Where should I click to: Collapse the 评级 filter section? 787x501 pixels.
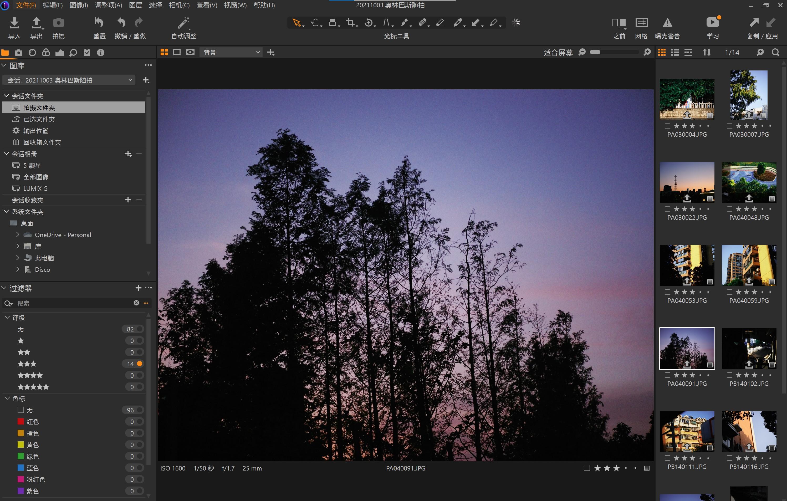pos(7,317)
